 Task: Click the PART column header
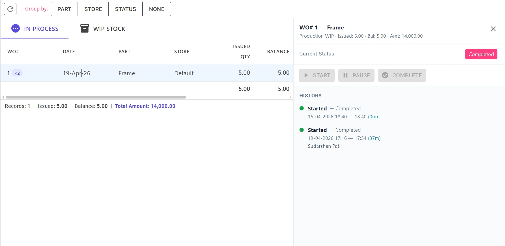tap(125, 52)
